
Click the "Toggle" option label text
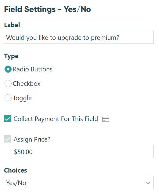(22, 98)
